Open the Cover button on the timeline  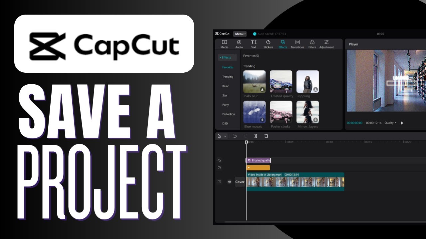[240, 182]
